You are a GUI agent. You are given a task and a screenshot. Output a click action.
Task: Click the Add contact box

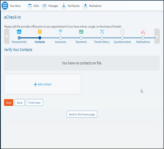tap(43, 84)
